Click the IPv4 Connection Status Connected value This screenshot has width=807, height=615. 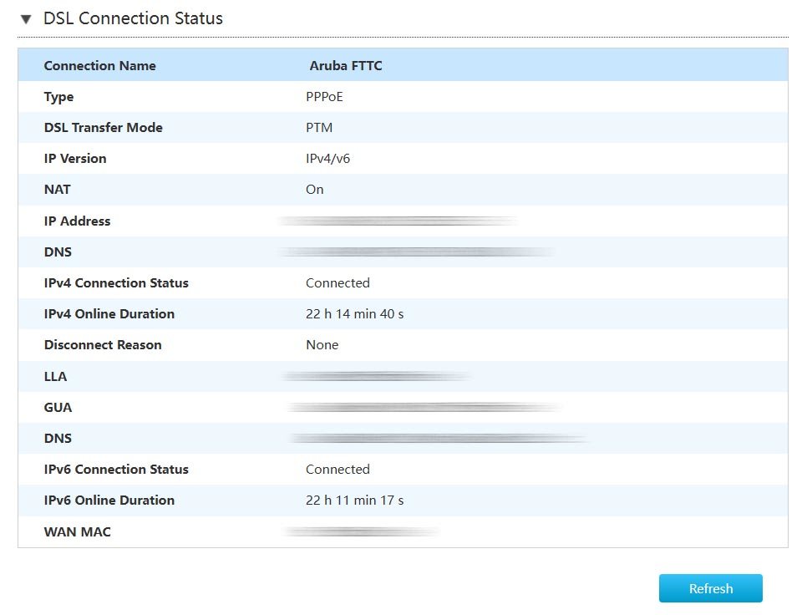(x=338, y=283)
